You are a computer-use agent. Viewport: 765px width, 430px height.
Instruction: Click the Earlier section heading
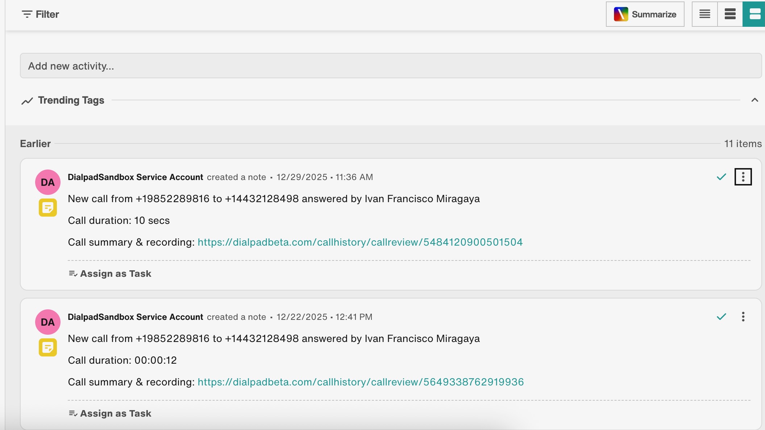pos(35,143)
